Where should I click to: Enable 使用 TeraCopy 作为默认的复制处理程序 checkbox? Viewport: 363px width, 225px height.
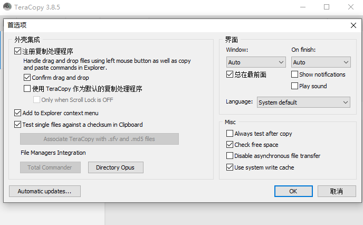27,88
